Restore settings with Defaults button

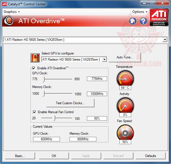click(151, 156)
